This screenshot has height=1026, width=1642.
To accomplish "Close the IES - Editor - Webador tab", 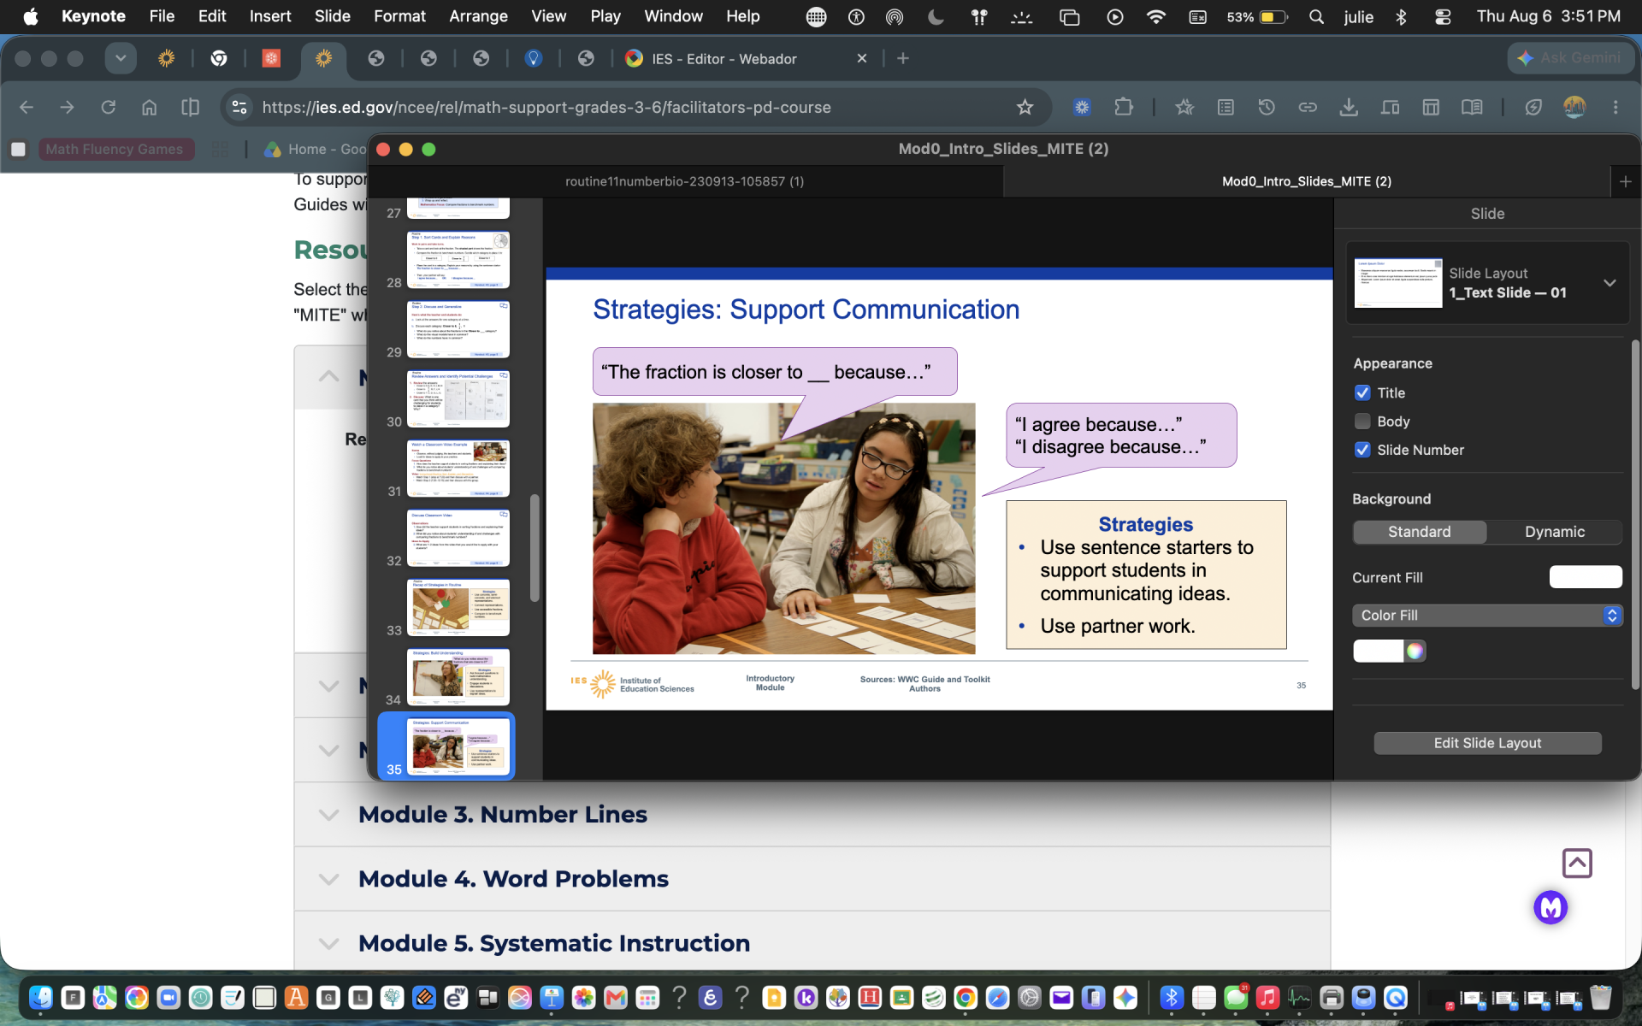I will [862, 58].
